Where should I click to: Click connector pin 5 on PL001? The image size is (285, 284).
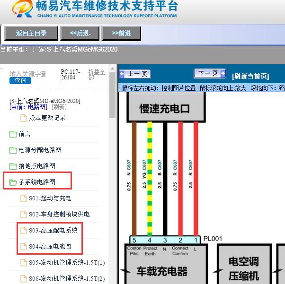134,240
